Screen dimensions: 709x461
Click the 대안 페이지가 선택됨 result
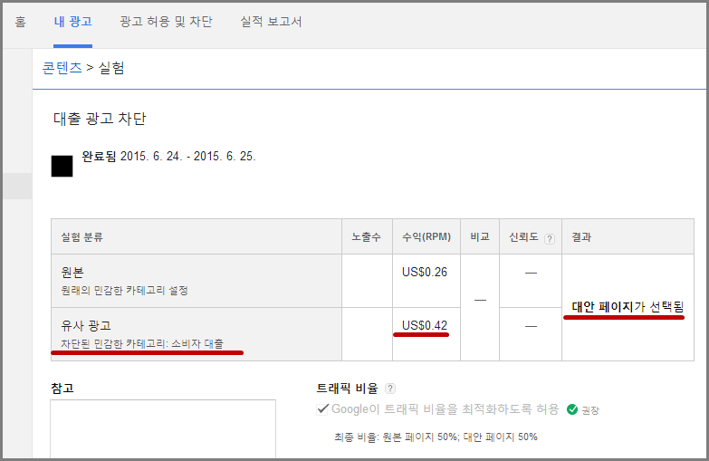[x=628, y=307]
